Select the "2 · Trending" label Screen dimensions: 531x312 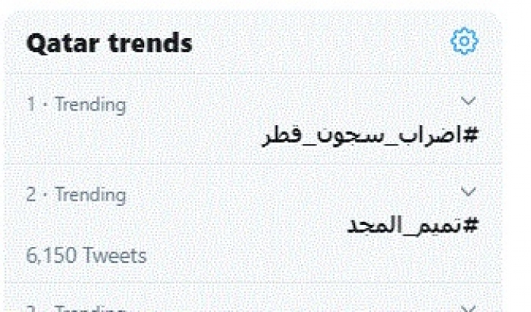tap(76, 195)
